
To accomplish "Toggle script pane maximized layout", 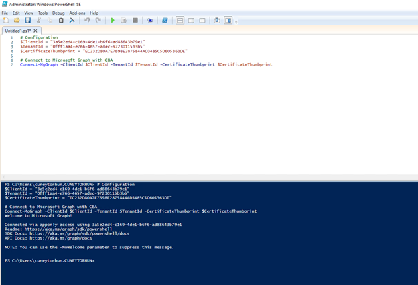I will [202, 21].
